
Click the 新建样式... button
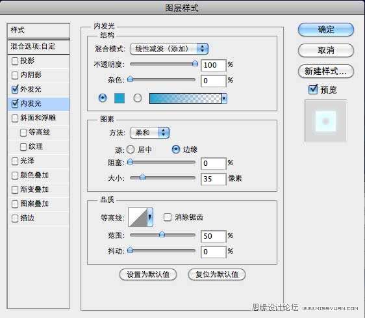click(x=325, y=71)
